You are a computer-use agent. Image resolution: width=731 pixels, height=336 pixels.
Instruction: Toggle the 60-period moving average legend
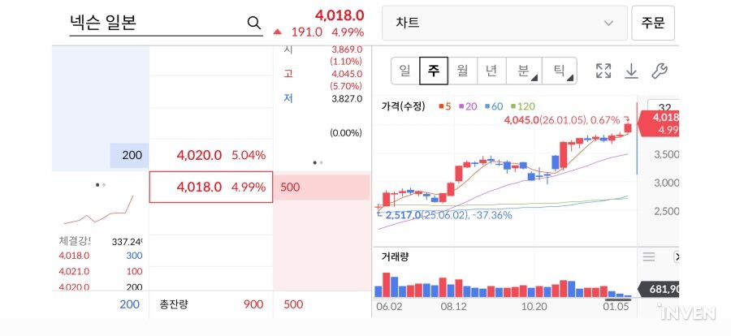point(495,106)
